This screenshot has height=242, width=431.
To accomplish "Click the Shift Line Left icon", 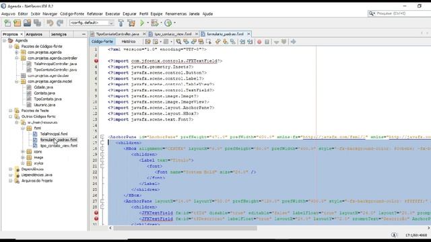I will tap(242, 42).
